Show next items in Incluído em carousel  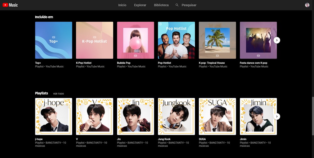click(x=277, y=40)
